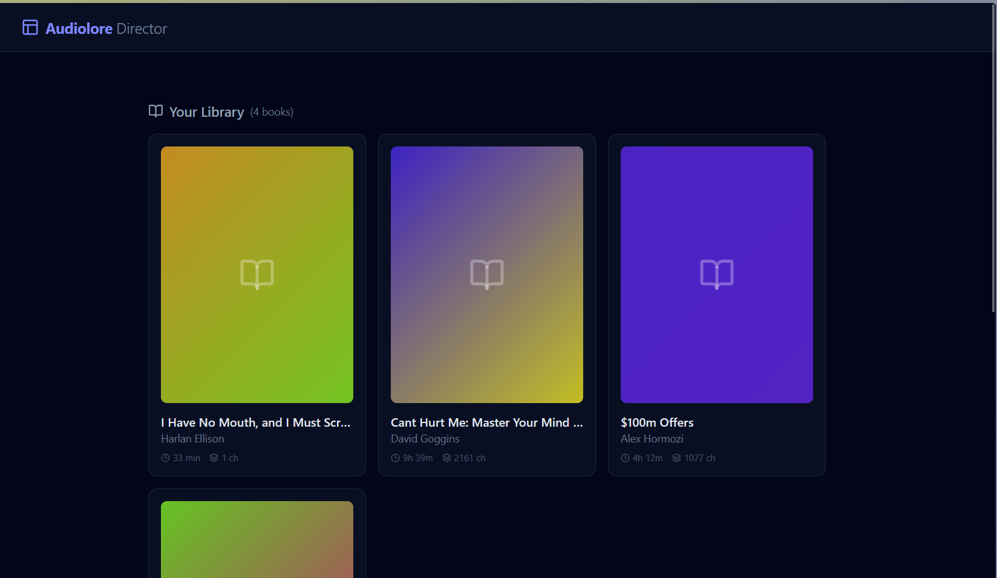
Task: Click the author name Alex Hormozi
Action: coord(652,439)
